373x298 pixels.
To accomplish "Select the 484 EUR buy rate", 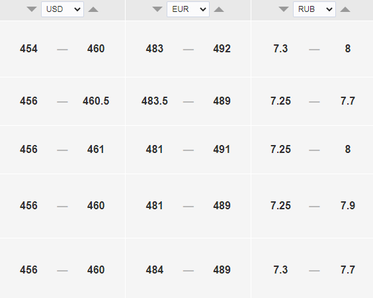I will click(155, 270).
